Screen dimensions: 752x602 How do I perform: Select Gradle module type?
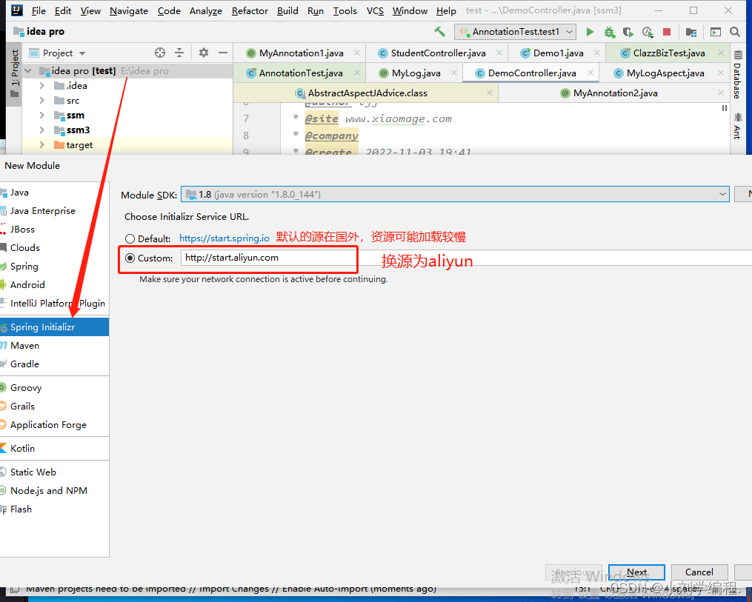54,364
